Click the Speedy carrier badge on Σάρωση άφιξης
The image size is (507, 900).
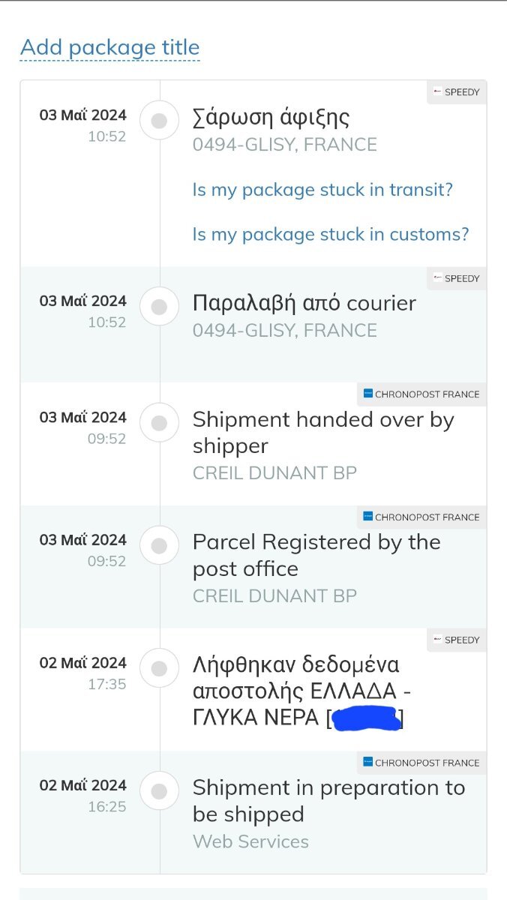pyautogui.click(x=457, y=92)
